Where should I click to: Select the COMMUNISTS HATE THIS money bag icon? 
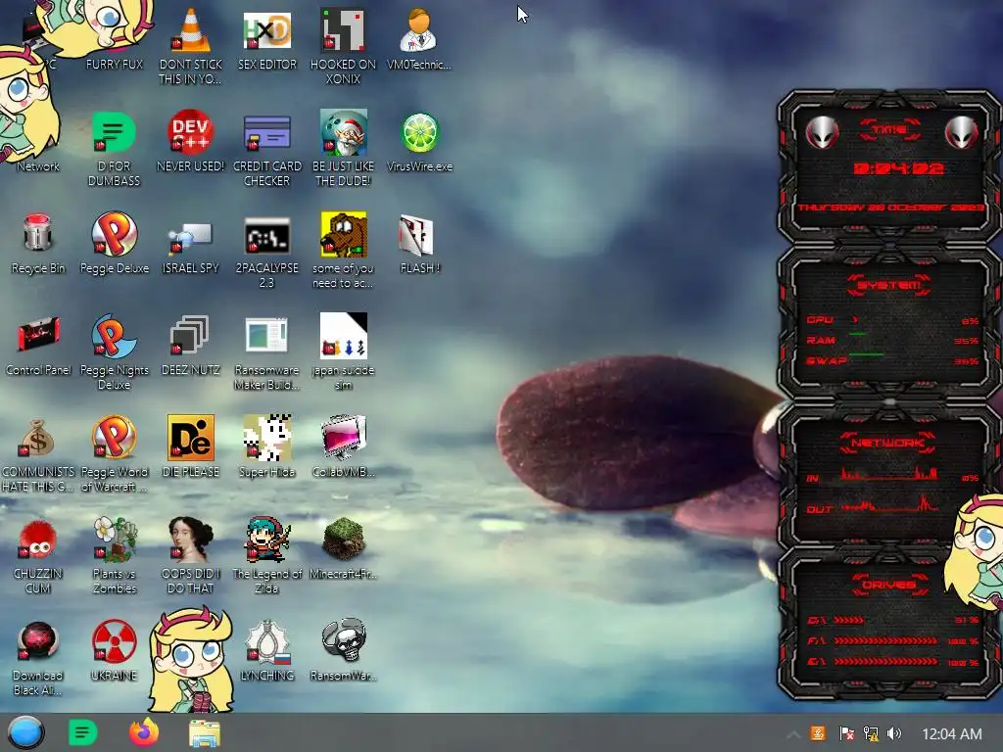(x=38, y=454)
